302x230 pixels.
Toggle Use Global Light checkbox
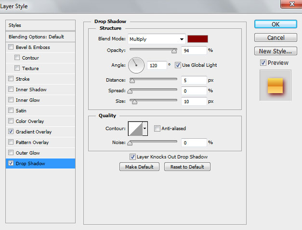(178, 65)
